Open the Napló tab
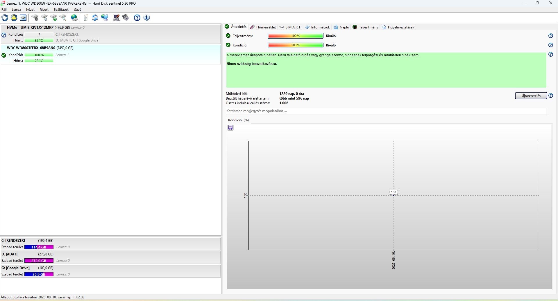The image size is (558, 301). tap(341, 27)
